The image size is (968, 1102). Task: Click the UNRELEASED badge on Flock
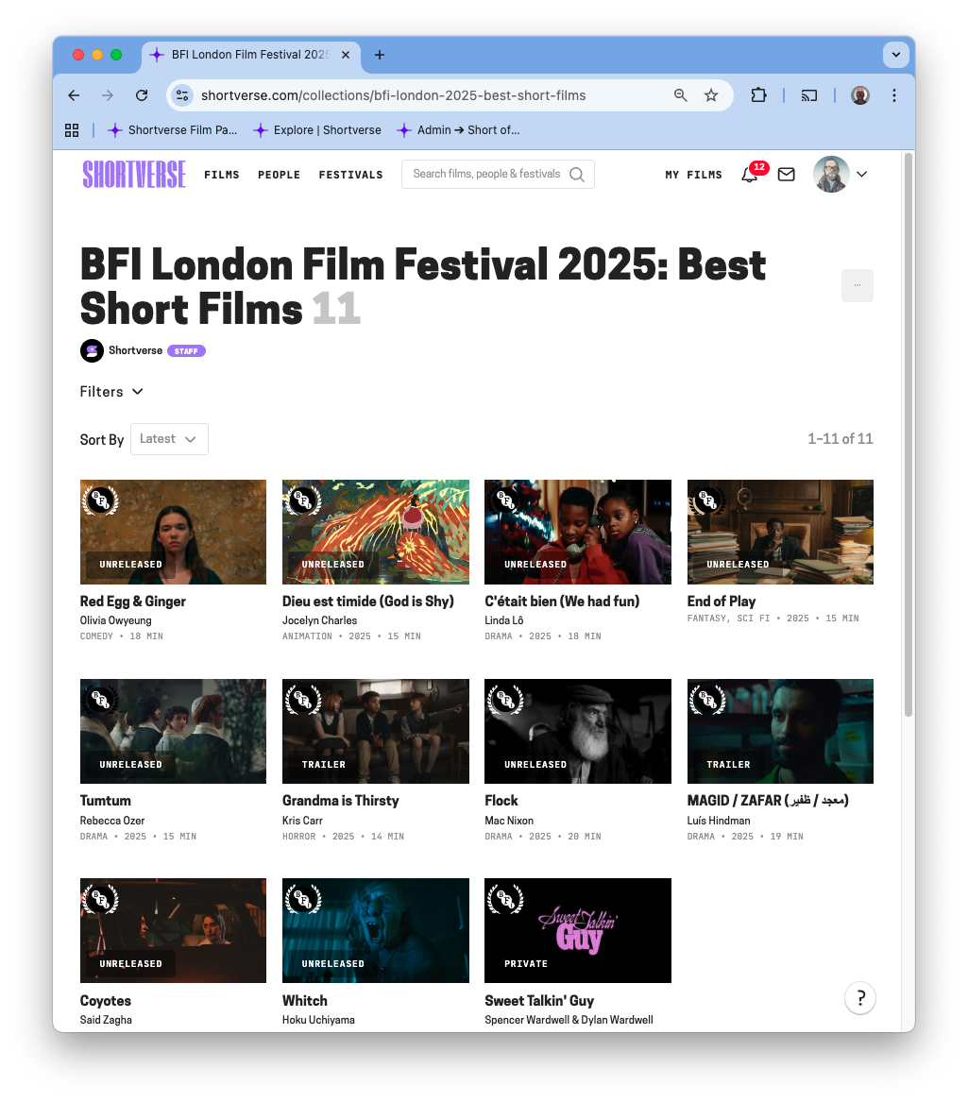(x=535, y=764)
